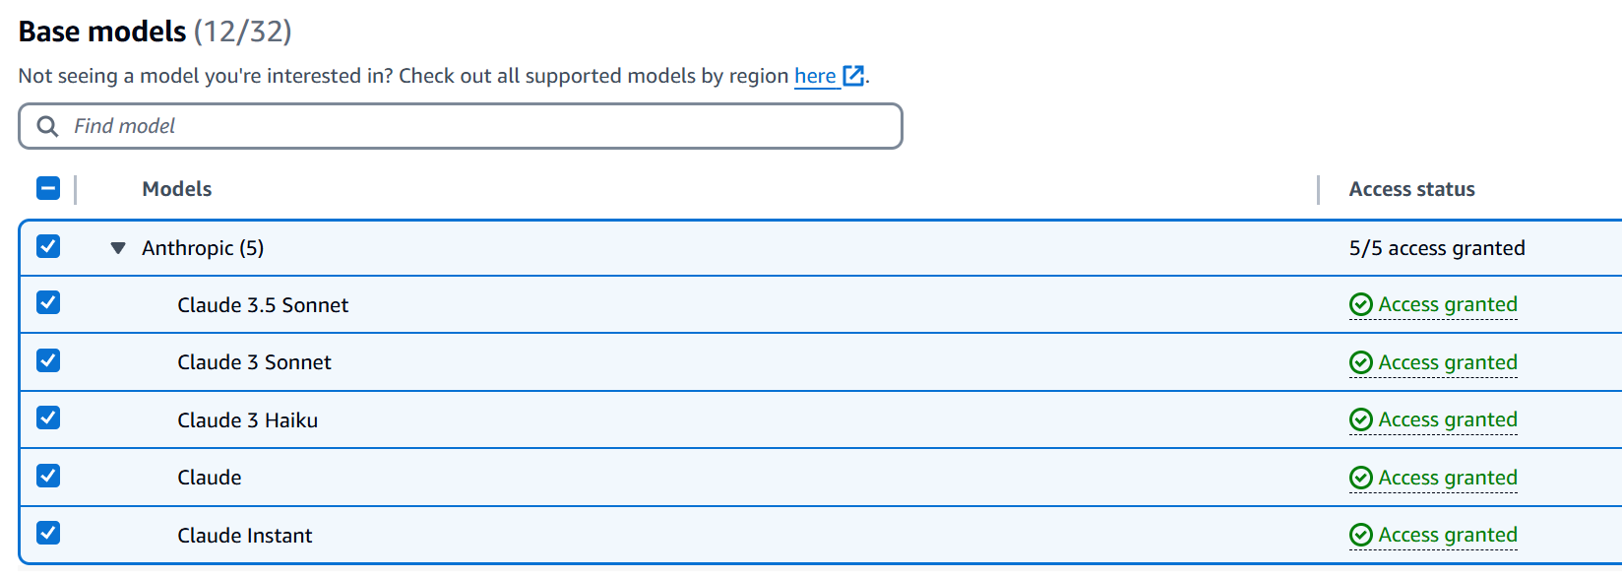Screen dimensions: 1622x578
Task: Click Claude 3.5 Sonnet access granted checkmark icon
Action: click(1361, 305)
